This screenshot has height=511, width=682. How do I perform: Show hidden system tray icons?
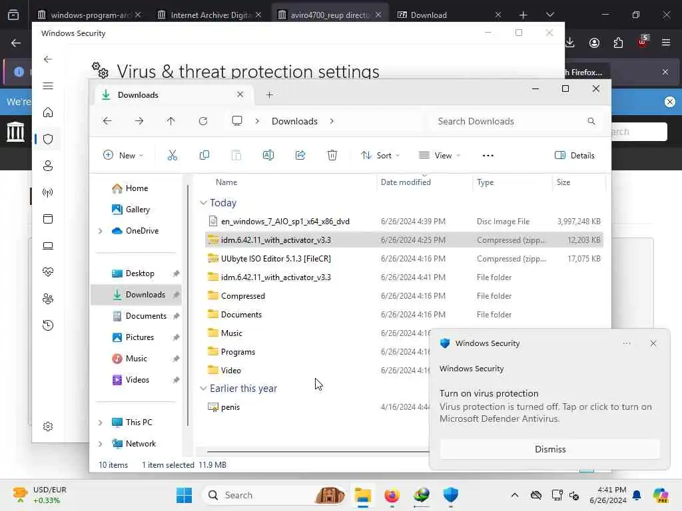tap(515, 495)
